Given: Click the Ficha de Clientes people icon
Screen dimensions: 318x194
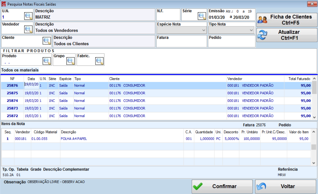Looking at the screenshot, I should point(262,20).
